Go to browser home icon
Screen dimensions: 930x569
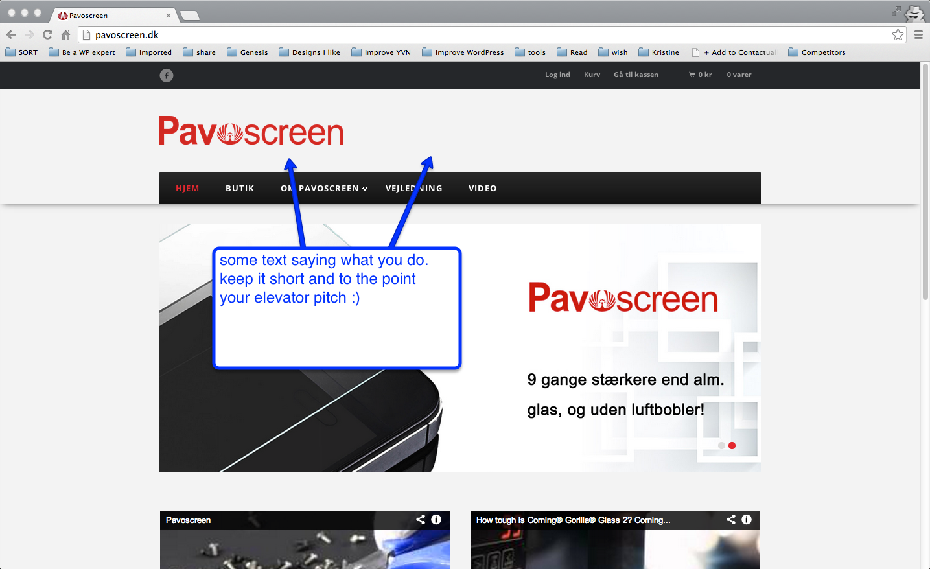point(65,34)
